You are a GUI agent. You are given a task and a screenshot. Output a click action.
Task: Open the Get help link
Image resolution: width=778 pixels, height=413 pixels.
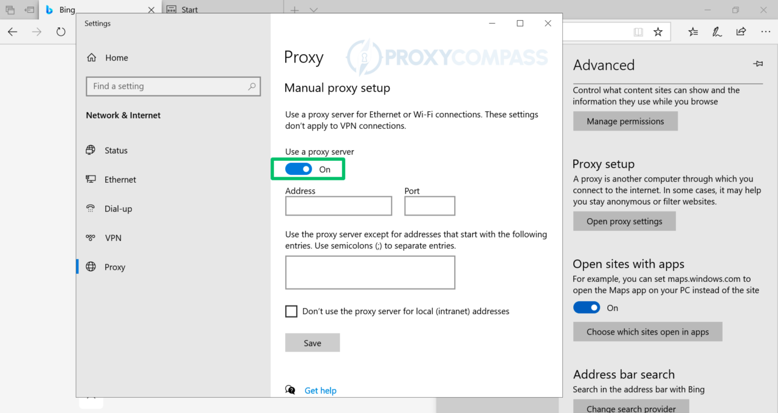coord(320,390)
